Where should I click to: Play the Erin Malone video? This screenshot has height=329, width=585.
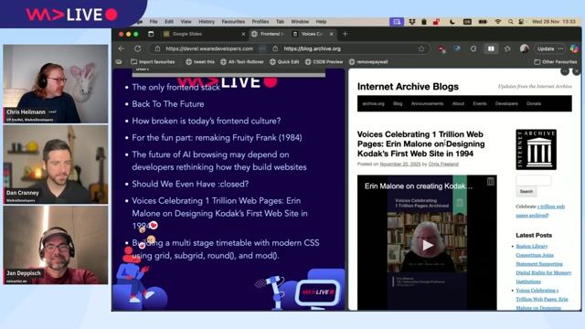[427, 245]
